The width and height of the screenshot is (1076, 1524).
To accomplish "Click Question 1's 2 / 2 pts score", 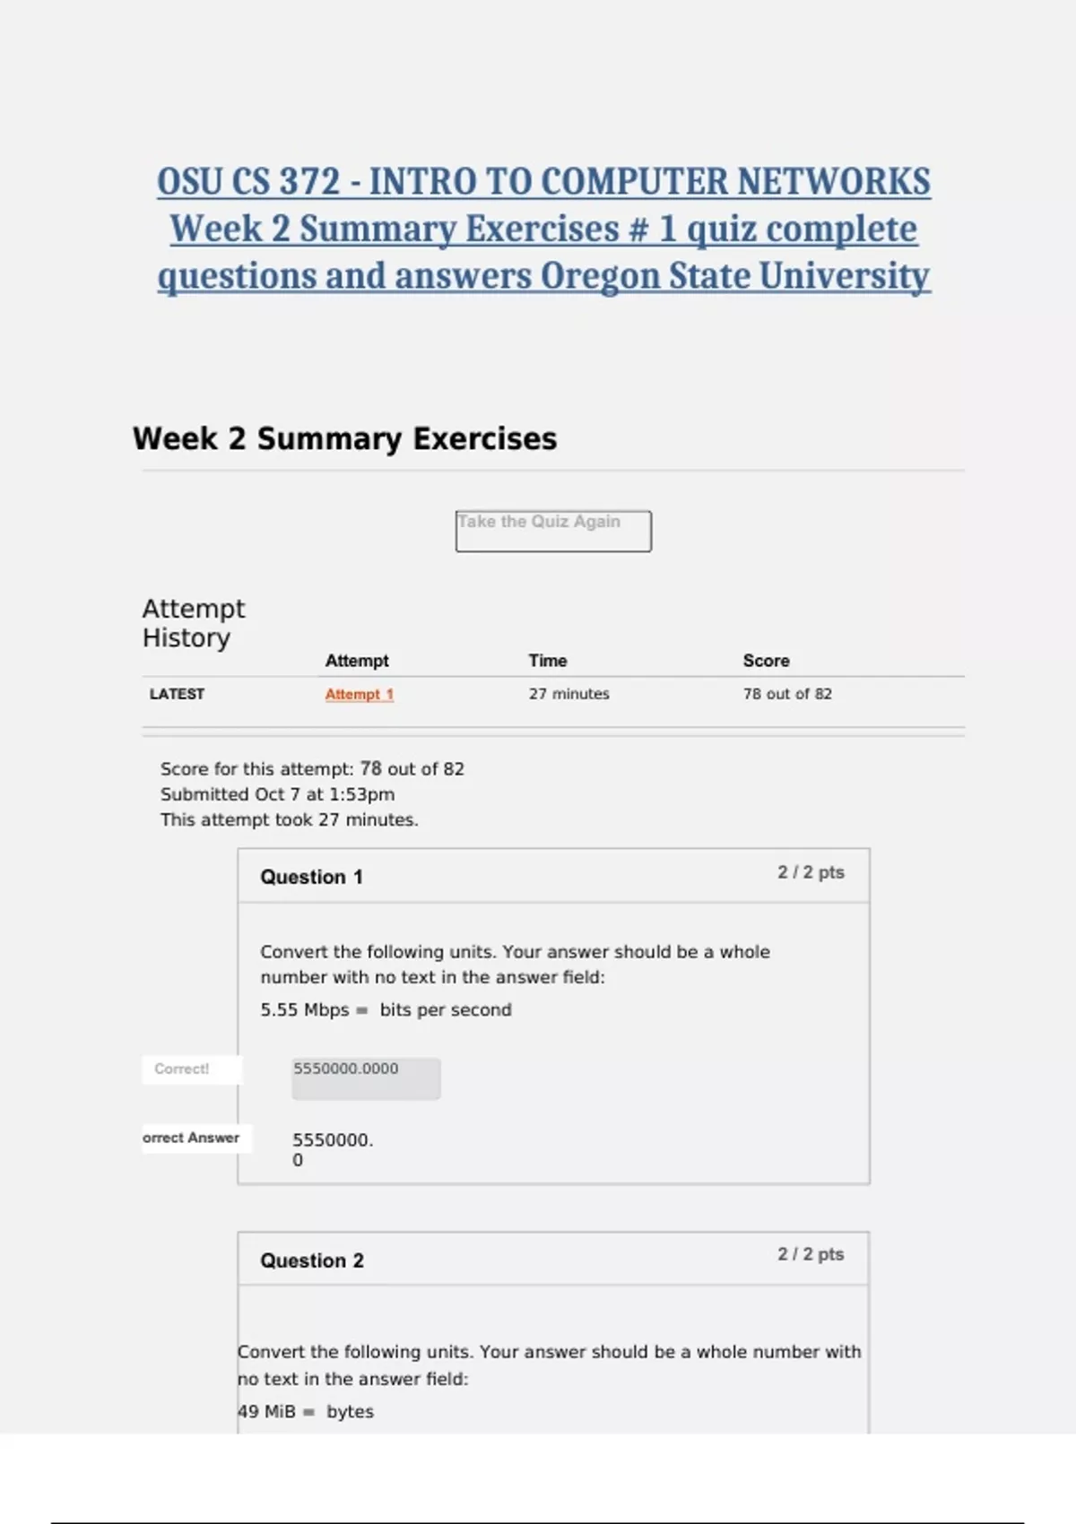I will 811,872.
